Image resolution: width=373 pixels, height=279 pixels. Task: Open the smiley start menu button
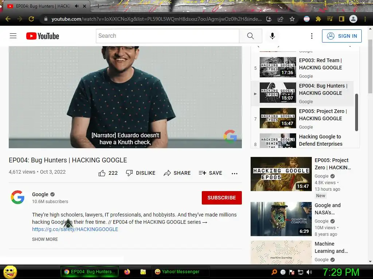point(10,272)
